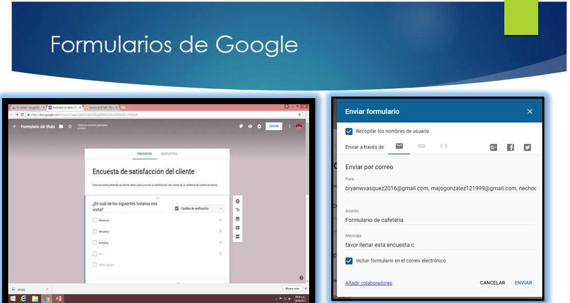570x303 pixels.
Task: Open the Añadir colaboradores link
Action: 369,283
